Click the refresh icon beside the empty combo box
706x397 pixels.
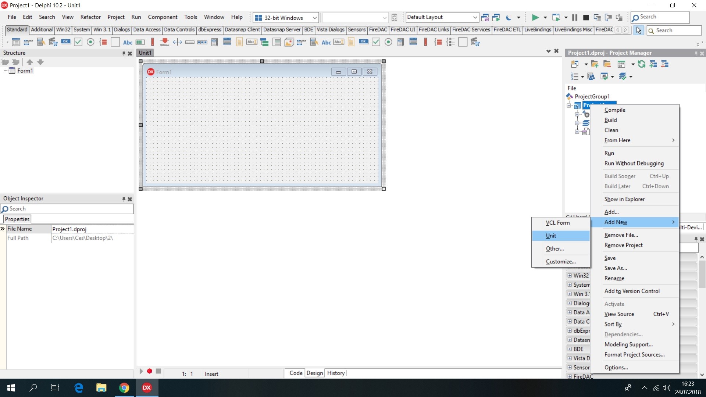[394, 18]
